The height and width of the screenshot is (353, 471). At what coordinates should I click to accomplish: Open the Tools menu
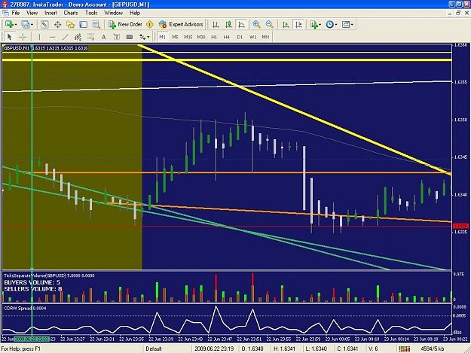pos(91,13)
